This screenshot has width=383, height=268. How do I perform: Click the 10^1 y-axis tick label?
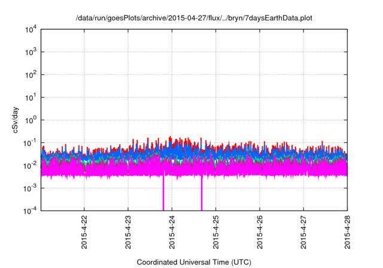(31, 98)
